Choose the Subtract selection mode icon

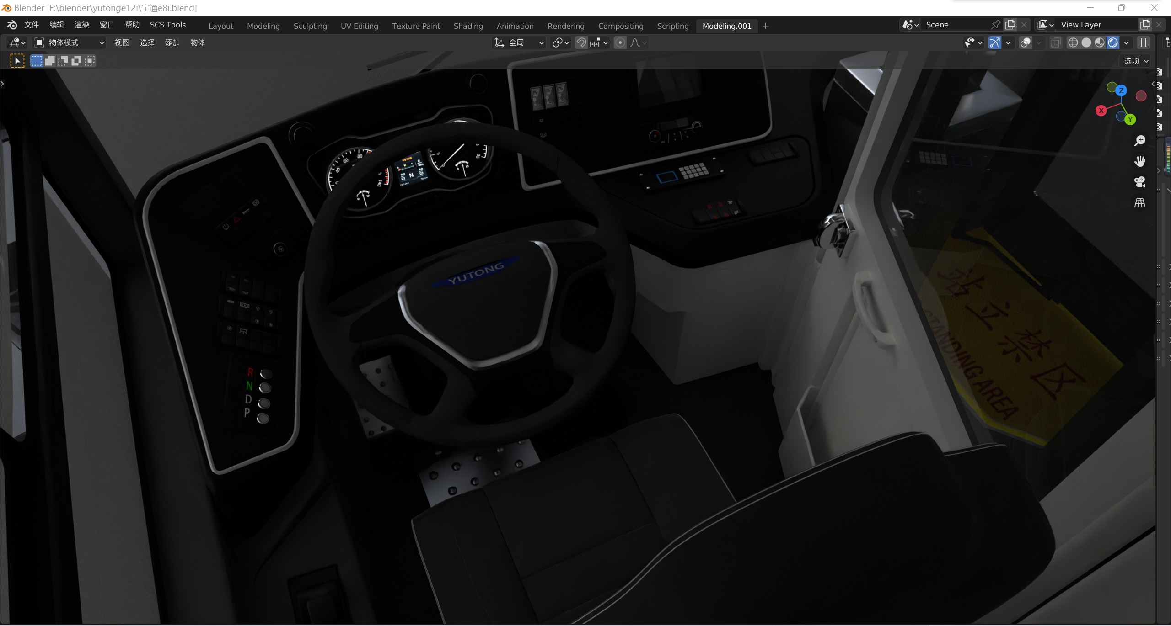[63, 61]
